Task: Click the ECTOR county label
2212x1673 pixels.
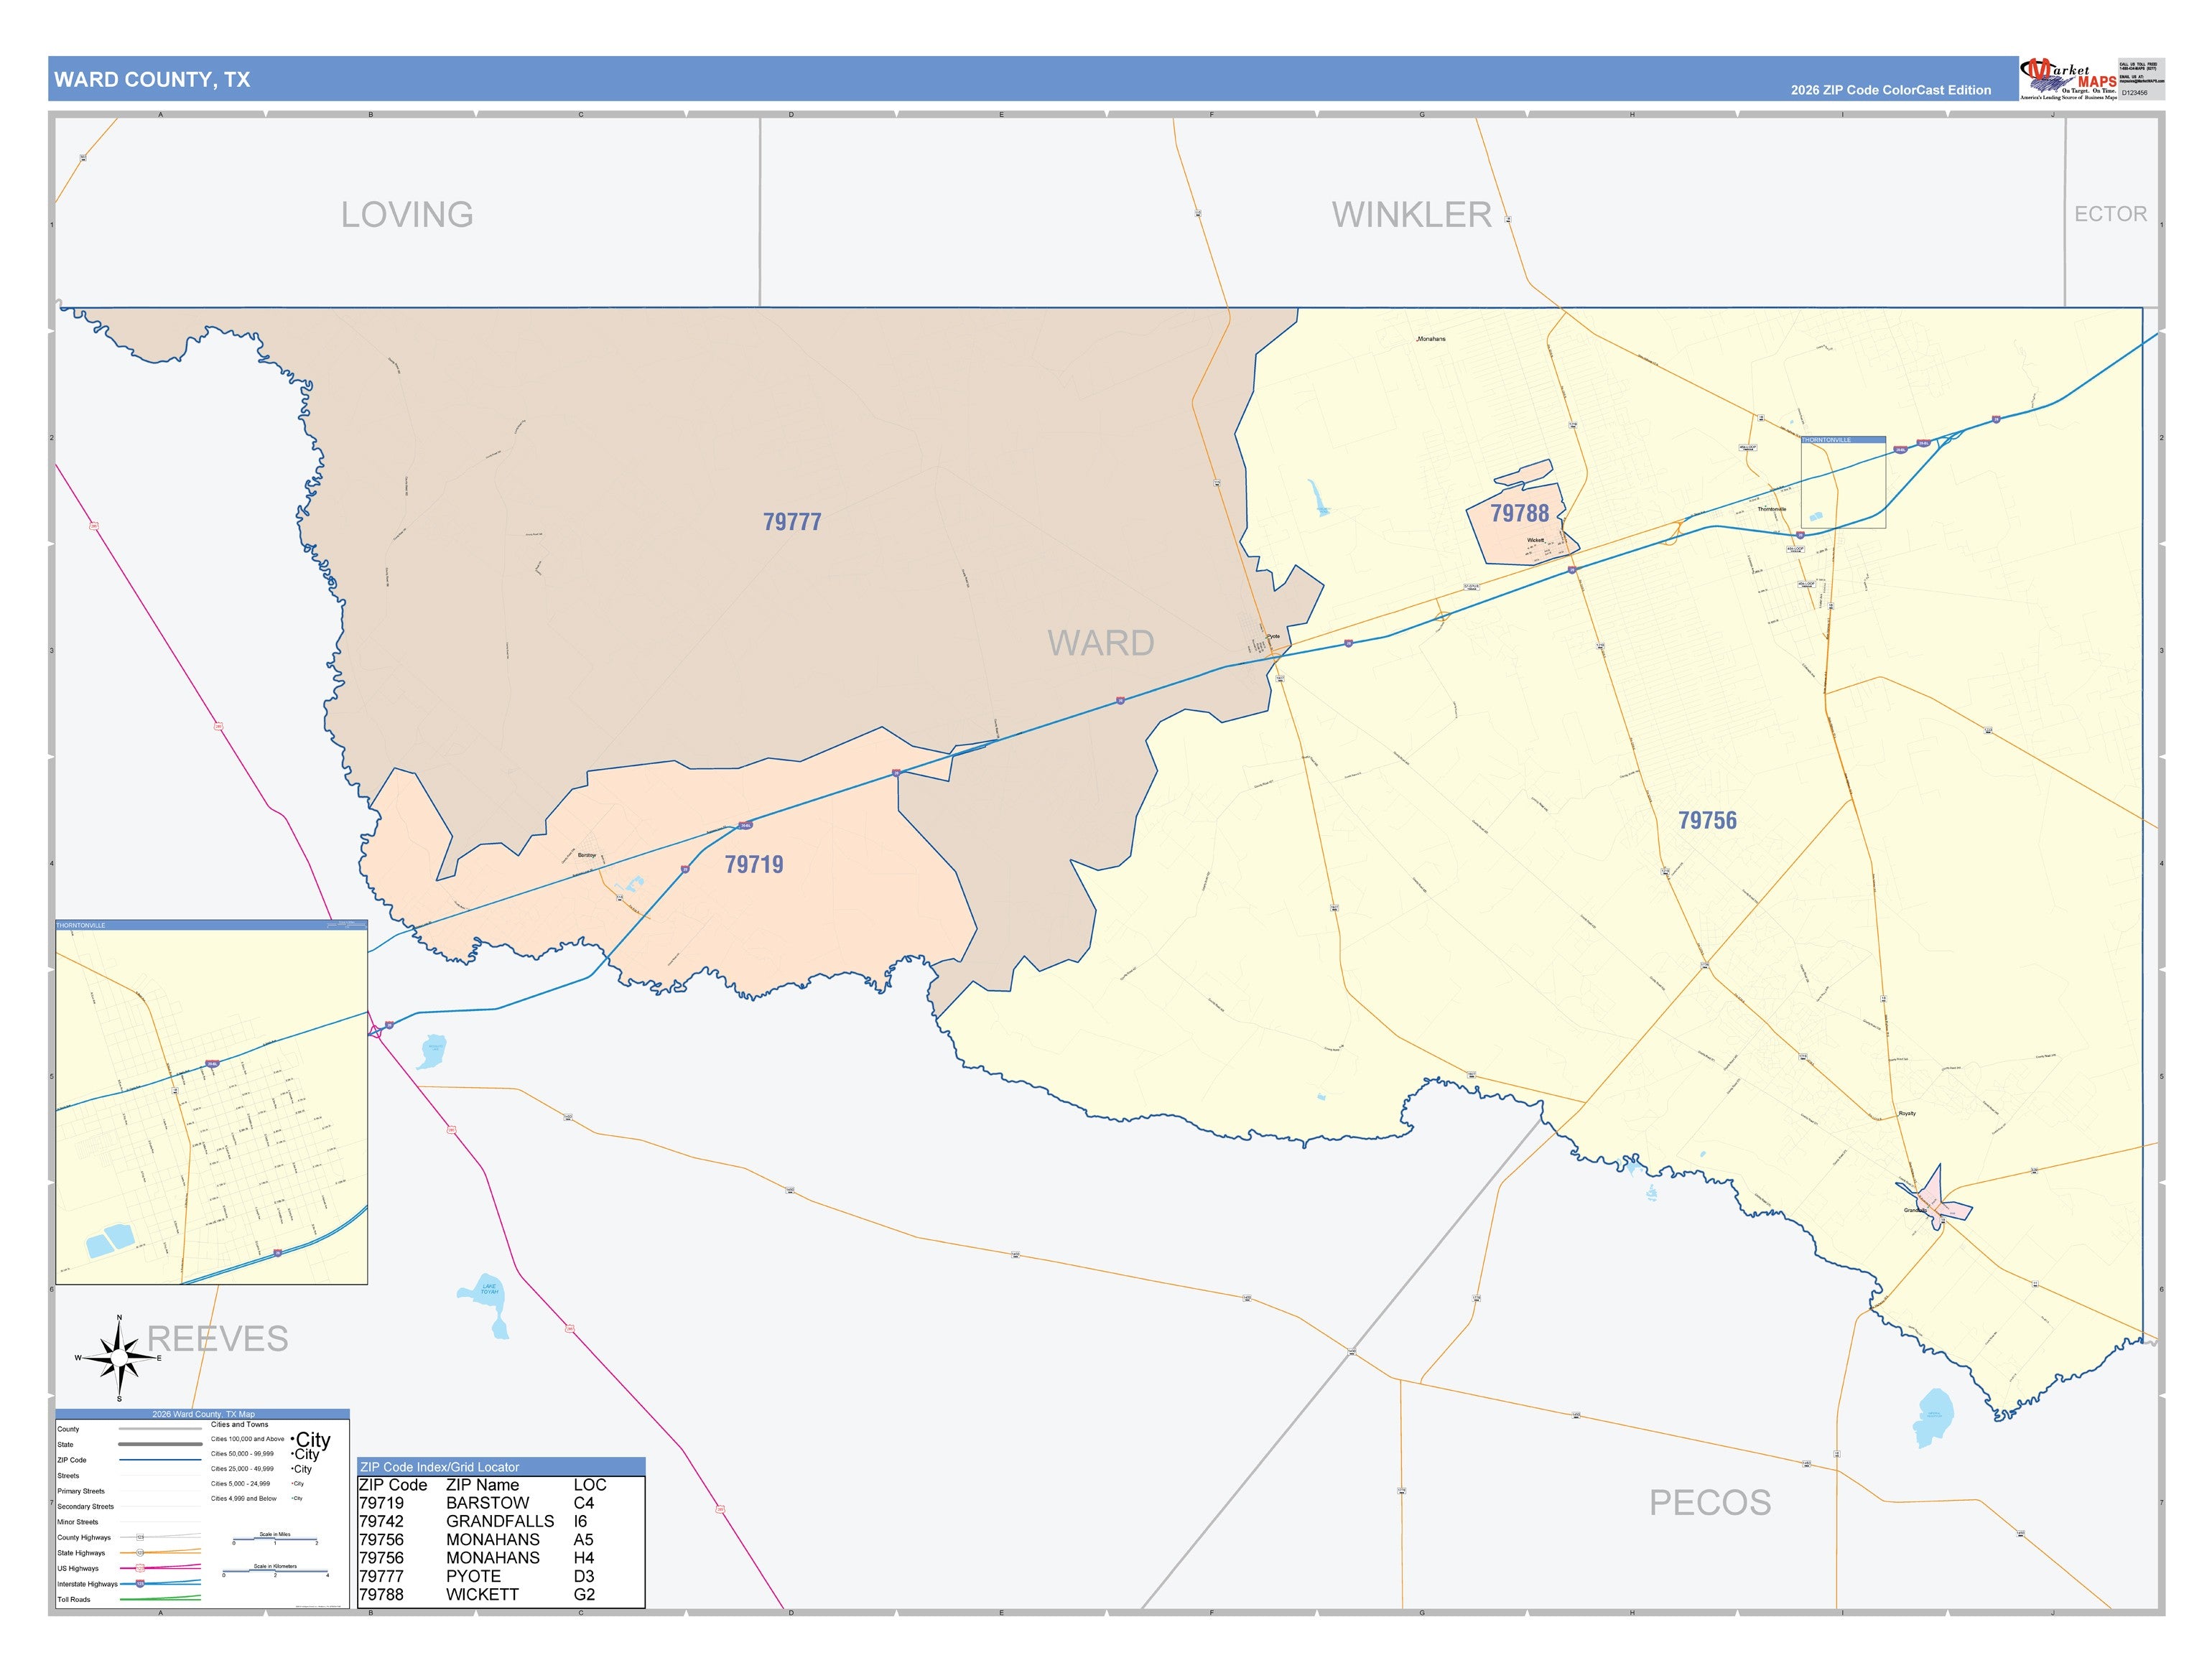Action: 2110,214
